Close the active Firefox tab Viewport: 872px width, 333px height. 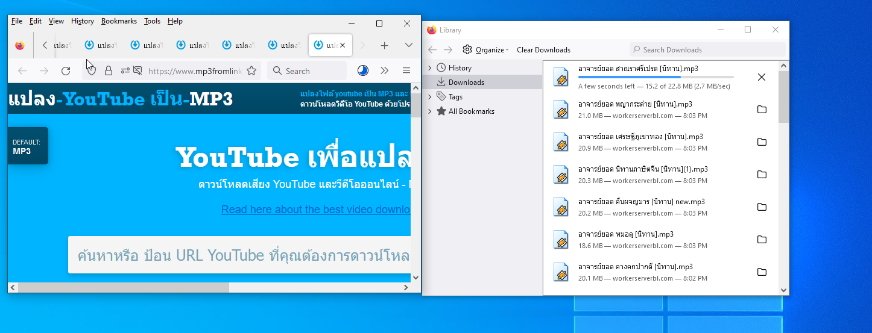click(343, 45)
